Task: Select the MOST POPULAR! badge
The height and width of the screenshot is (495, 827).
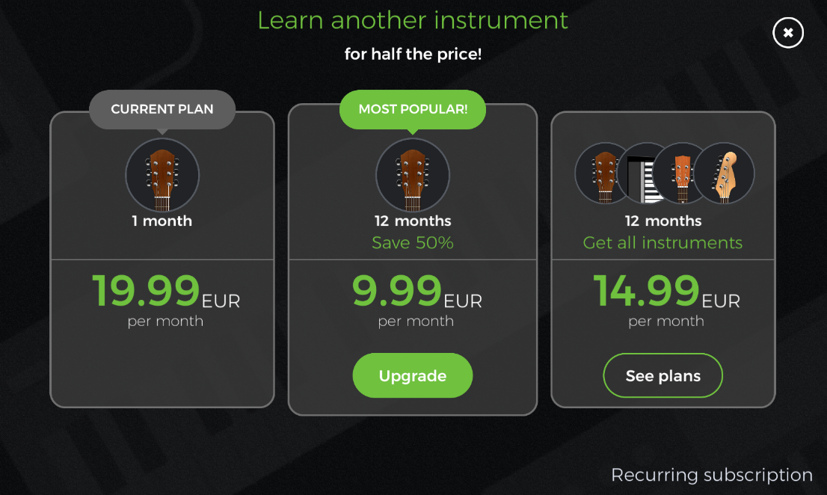Action: coord(412,109)
